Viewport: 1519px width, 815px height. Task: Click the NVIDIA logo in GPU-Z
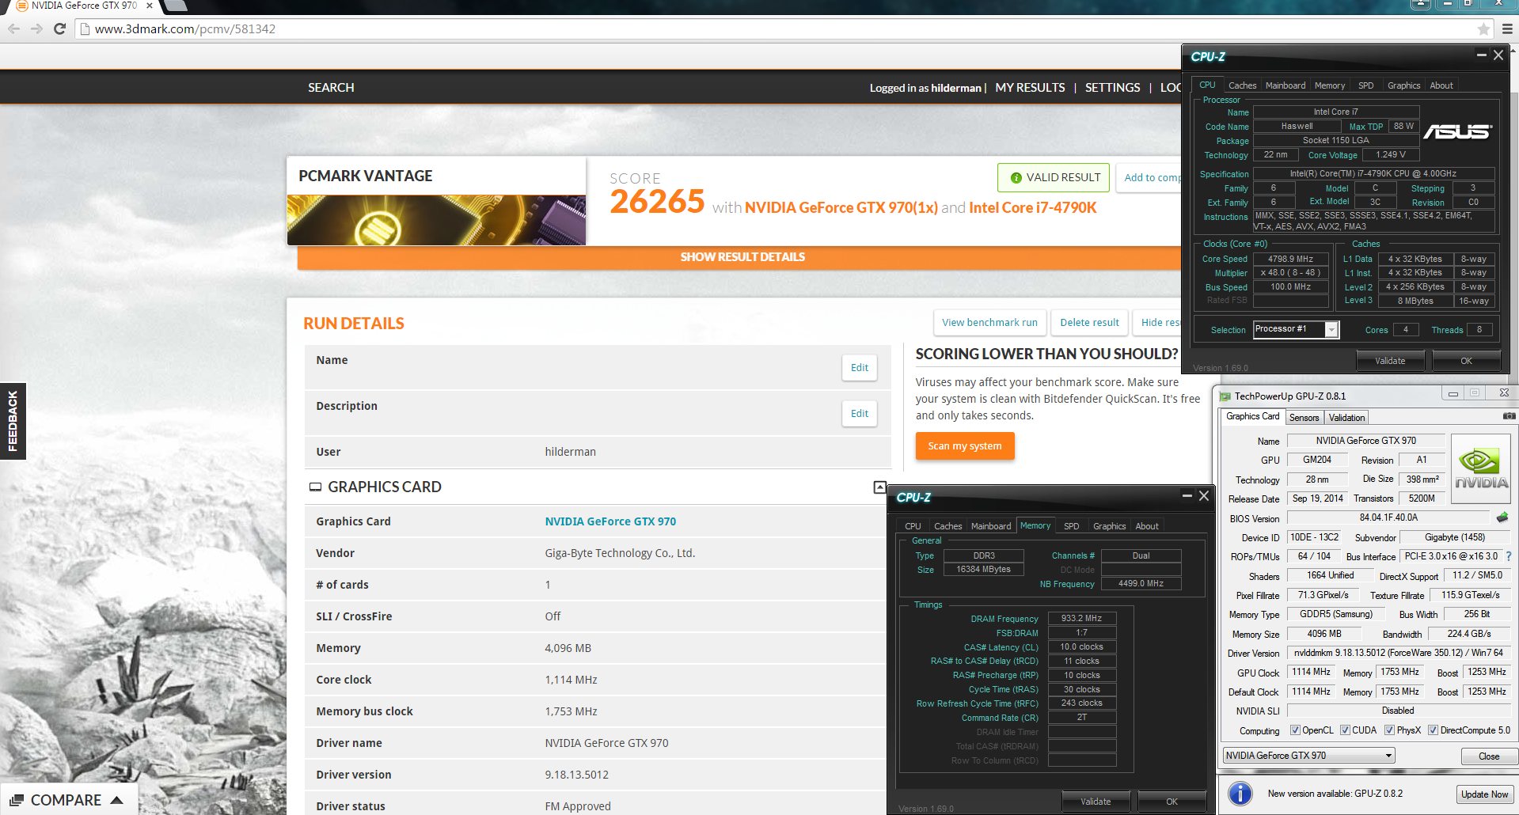click(1481, 468)
